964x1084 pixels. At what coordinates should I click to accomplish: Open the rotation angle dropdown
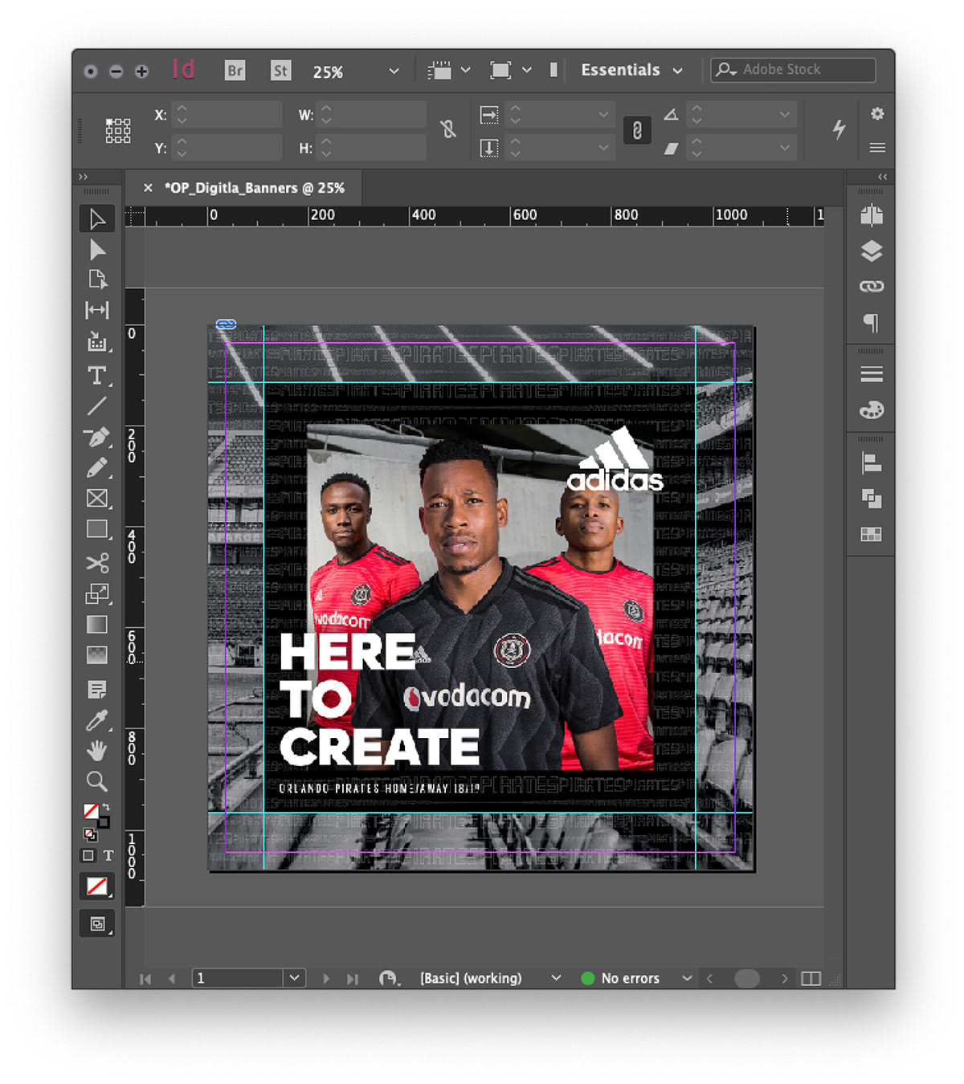click(x=785, y=115)
